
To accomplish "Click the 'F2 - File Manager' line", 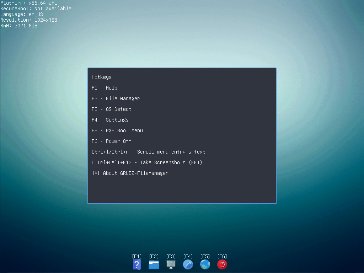I will click(x=116, y=98).
